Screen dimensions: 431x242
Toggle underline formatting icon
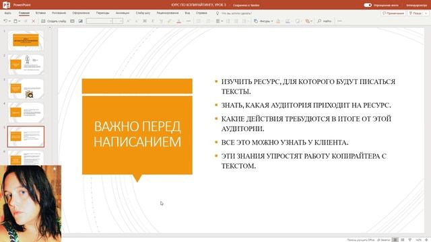pyautogui.click(x=161, y=21)
